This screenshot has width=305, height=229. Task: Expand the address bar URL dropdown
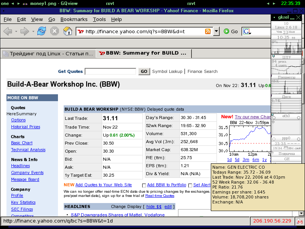pyautogui.click(x=216, y=31)
